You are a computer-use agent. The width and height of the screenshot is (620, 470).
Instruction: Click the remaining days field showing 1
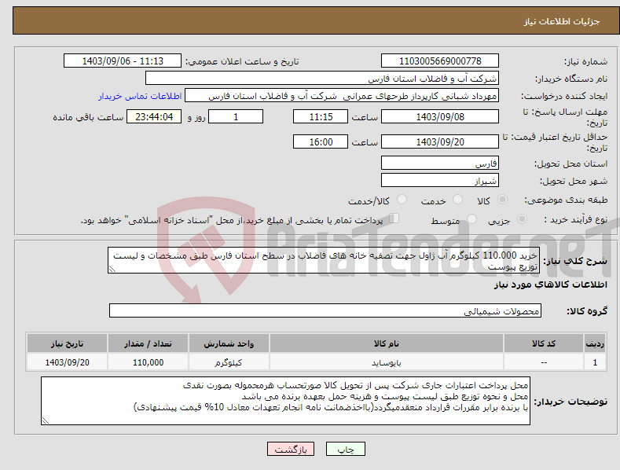click(236, 116)
